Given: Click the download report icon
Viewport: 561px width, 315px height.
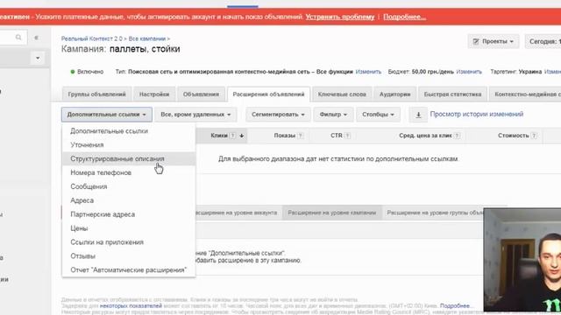Looking at the screenshot, I should (x=418, y=115).
